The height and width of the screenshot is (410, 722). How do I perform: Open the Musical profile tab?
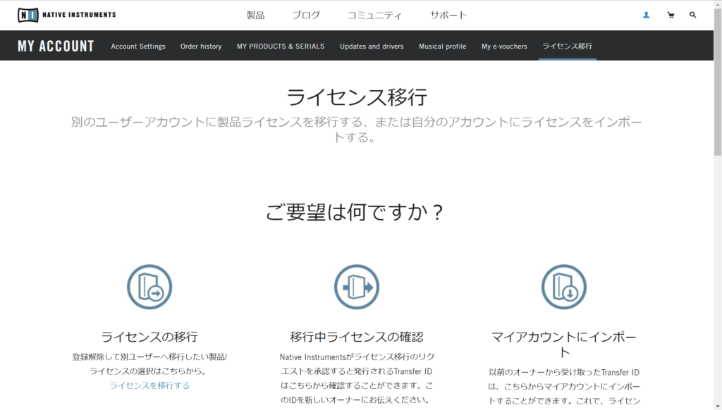[442, 46]
